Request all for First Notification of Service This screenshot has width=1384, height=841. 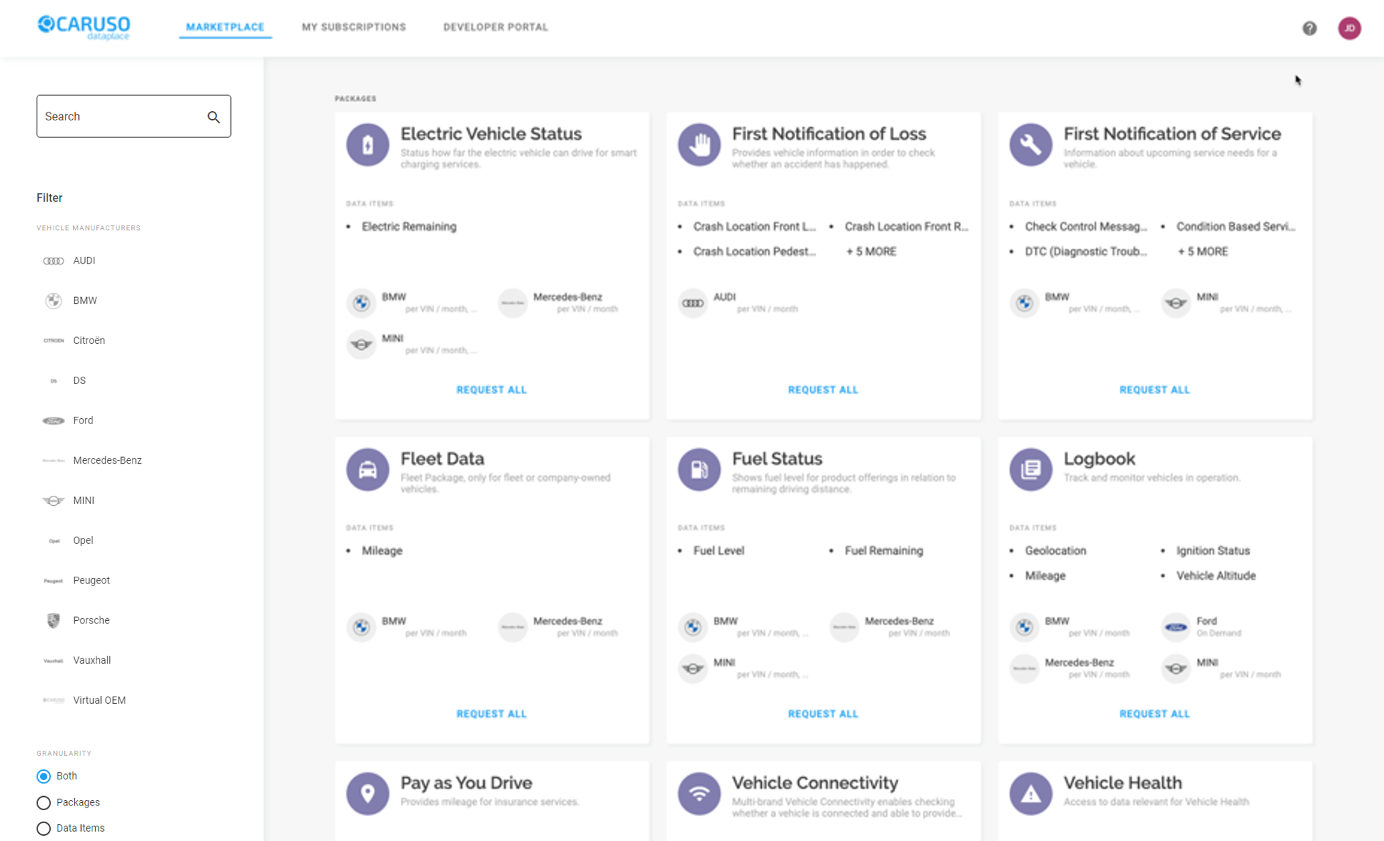click(1154, 390)
